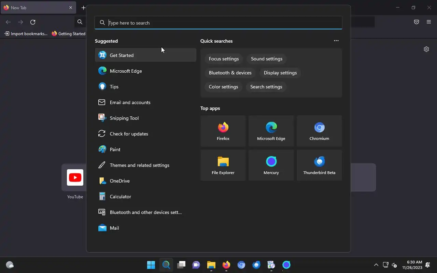
Task: Click Save to Pocket icon in Firefox
Action: coord(417,22)
